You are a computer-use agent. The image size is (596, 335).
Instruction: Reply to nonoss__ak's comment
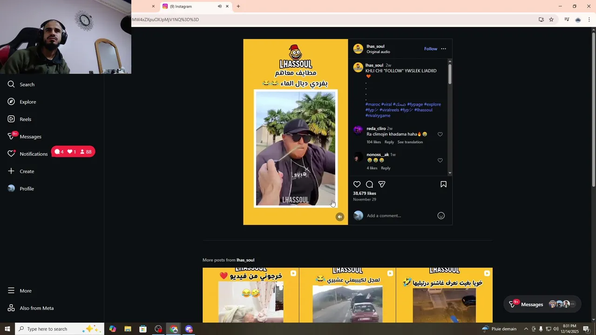[386, 168]
